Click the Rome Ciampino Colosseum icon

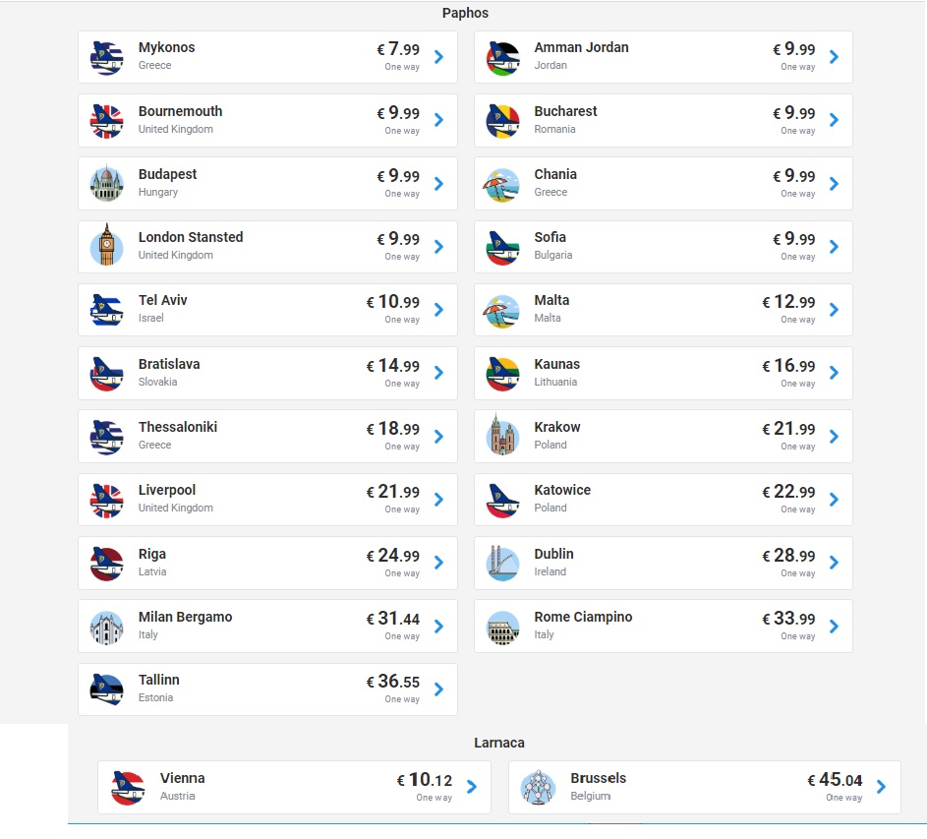pyautogui.click(x=502, y=628)
